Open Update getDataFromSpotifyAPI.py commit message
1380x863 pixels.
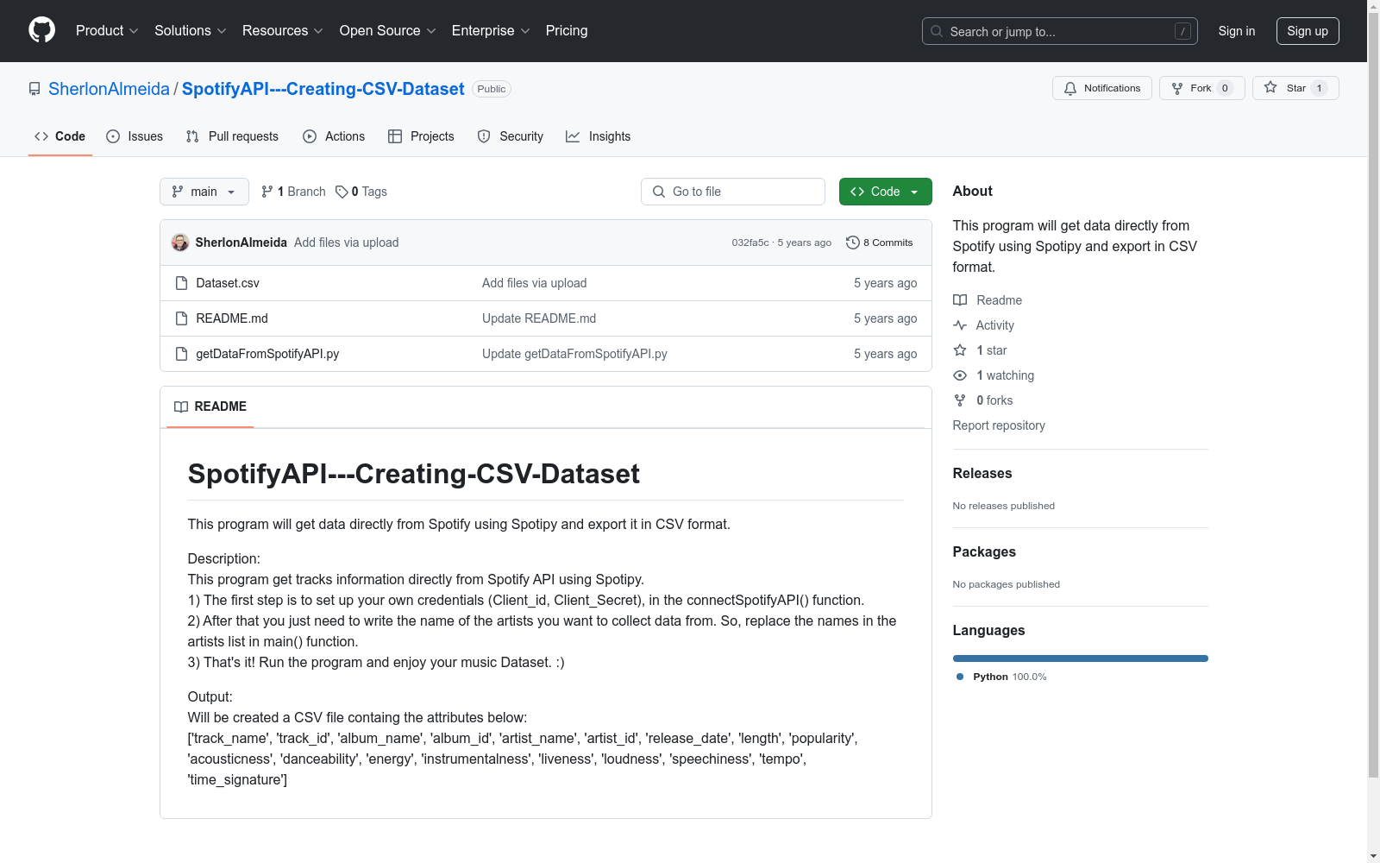click(x=574, y=354)
